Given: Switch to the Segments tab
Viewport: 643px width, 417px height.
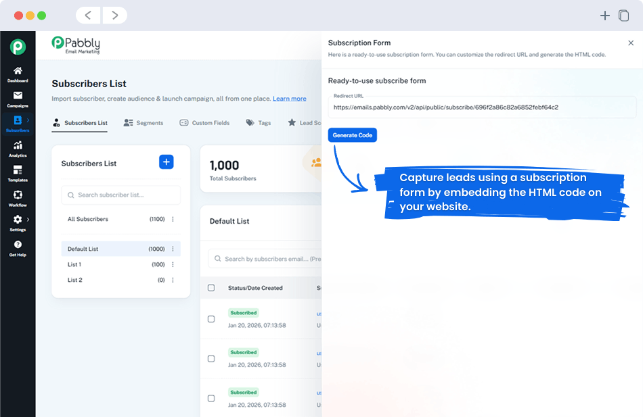Looking at the screenshot, I should tap(143, 122).
